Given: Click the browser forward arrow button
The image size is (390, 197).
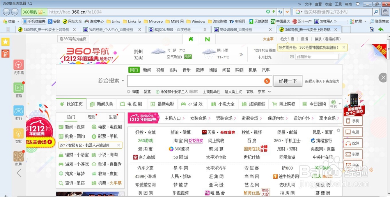Looking at the screenshot, I should click(x=15, y=12).
